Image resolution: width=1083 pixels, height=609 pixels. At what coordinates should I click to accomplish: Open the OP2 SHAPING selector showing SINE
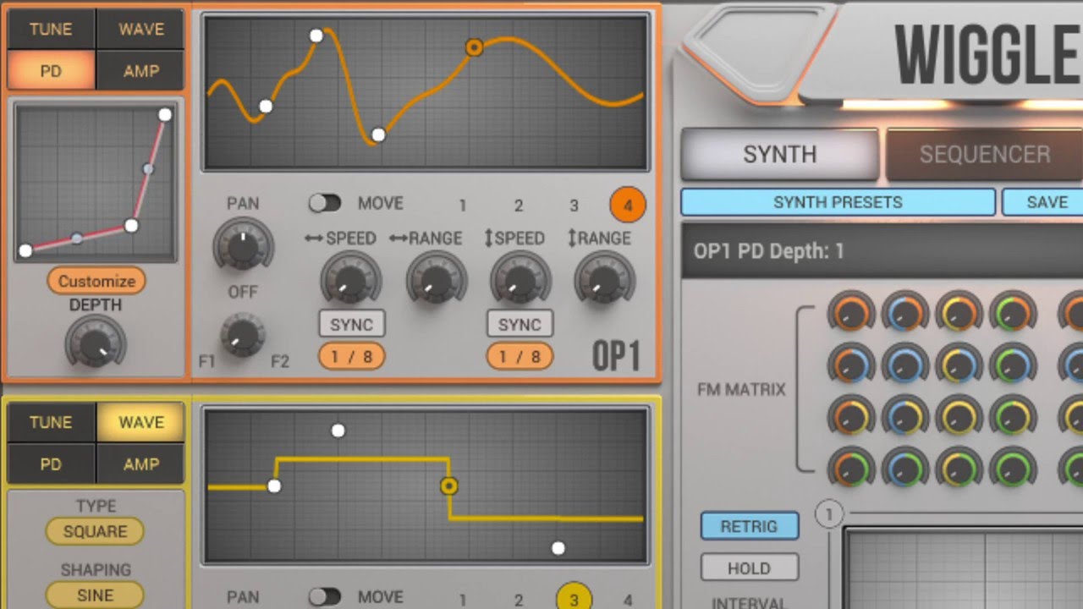(x=95, y=595)
